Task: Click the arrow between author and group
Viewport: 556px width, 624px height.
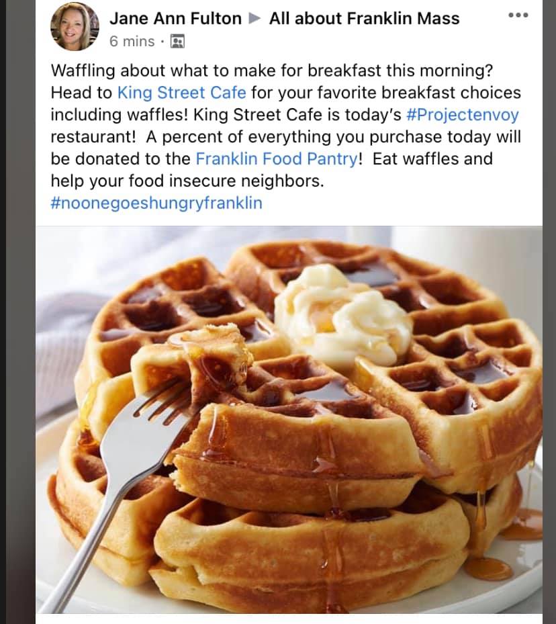Action: [254, 19]
